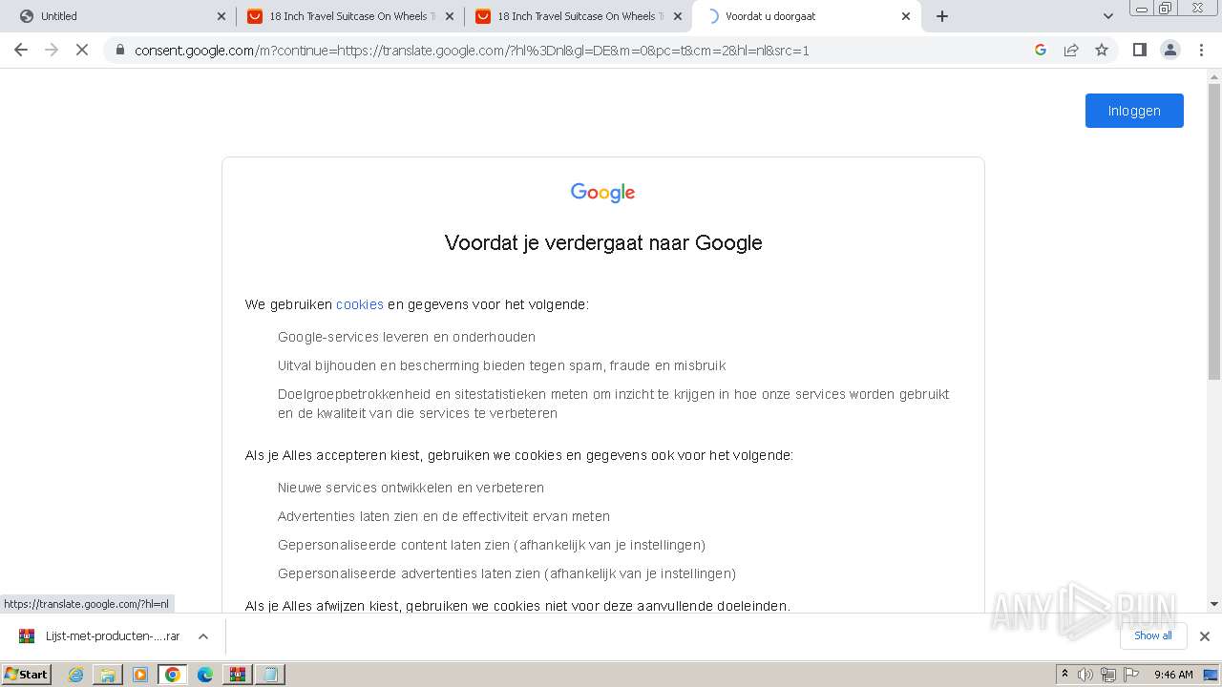Image resolution: width=1222 pixels, height=687 pixels.
Task: Open Microsoft Edge from taskbar
Action: tap(205, 675)
